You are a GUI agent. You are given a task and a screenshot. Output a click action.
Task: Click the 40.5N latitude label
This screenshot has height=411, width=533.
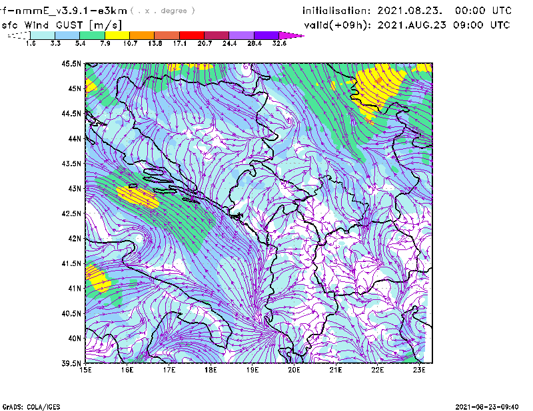pyautogui.click(x=71, y=314)
